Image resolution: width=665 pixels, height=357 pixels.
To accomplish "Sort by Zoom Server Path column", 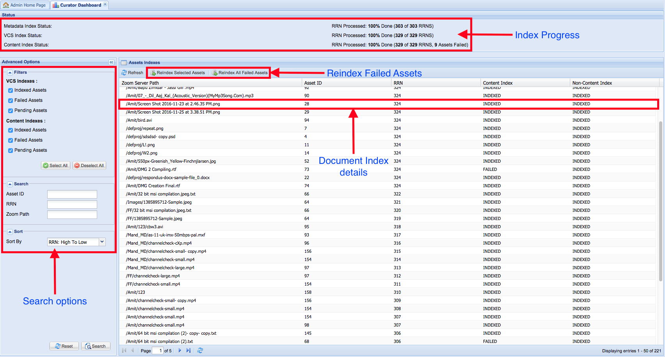I will (x=210, y=83).
